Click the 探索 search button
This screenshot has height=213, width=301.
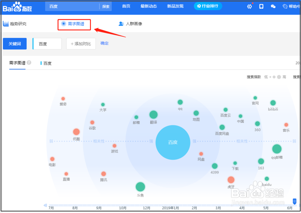pyautogui.click(x=106, y=7)
